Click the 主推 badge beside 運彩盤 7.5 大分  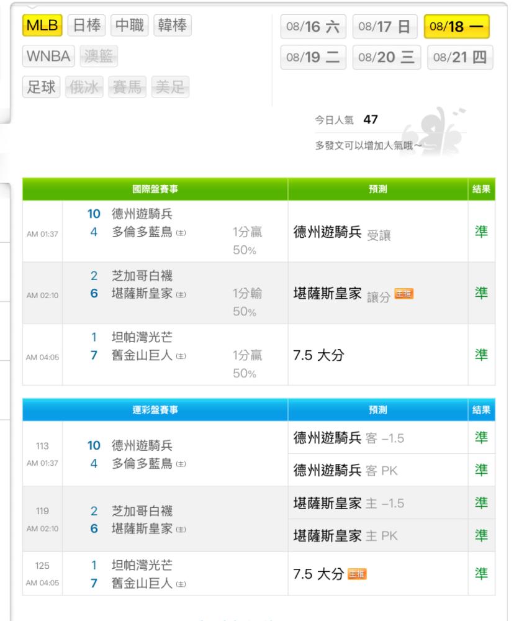pos(357,574)
